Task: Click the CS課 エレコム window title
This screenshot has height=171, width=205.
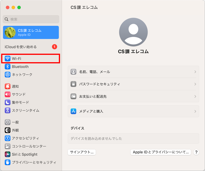Action: (x=84, y=7)
